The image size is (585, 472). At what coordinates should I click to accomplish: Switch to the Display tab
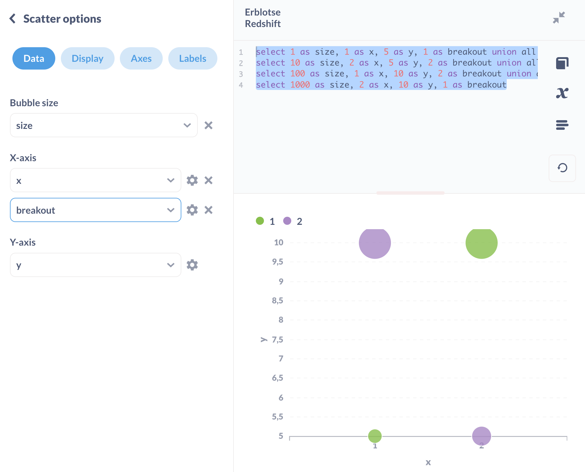87,58
